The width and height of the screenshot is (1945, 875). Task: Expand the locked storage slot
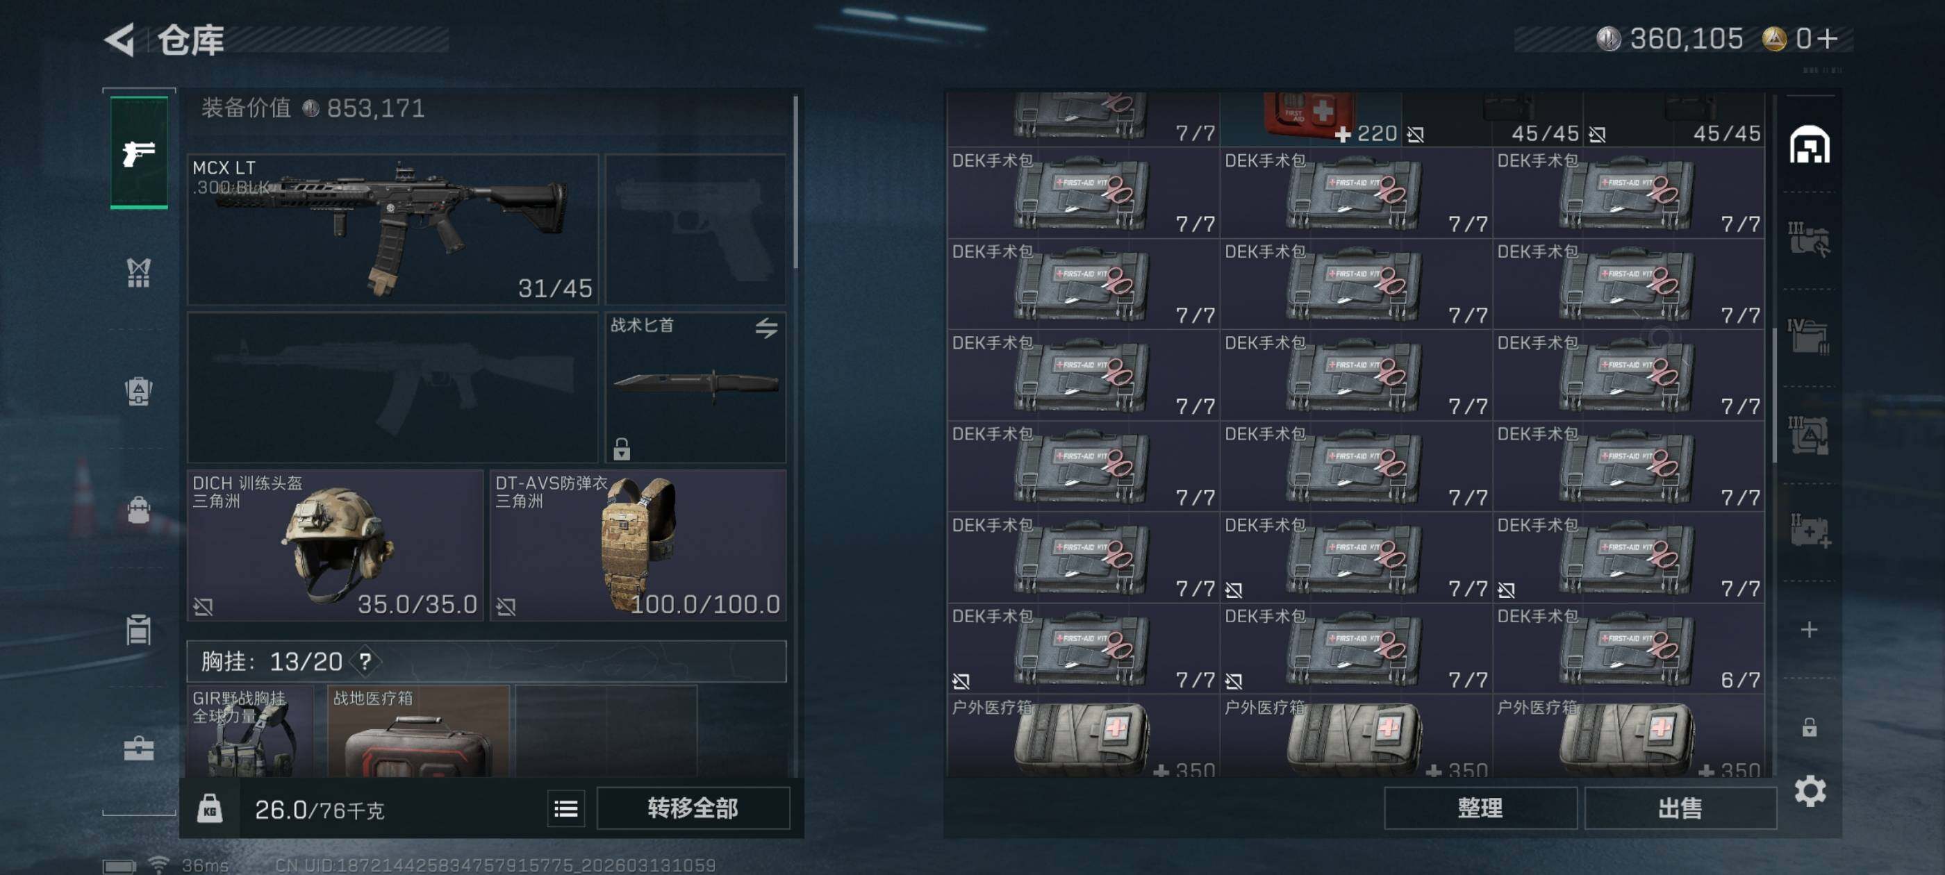1809,726
